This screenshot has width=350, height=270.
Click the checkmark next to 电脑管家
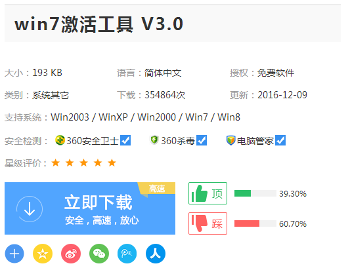pos(280,140)
